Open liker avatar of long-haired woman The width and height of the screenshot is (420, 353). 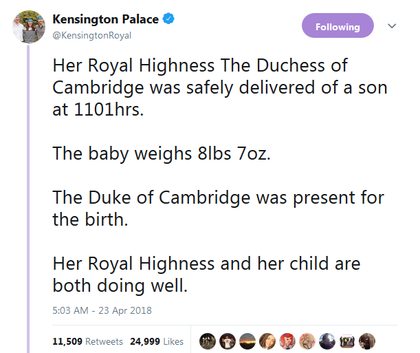[x=267, y=341]
